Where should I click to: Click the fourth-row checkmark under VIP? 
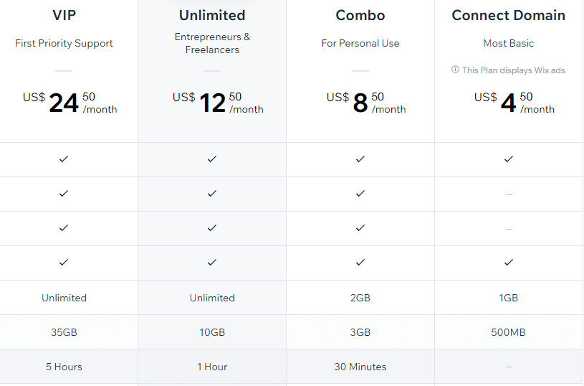(x=64, y=263)
